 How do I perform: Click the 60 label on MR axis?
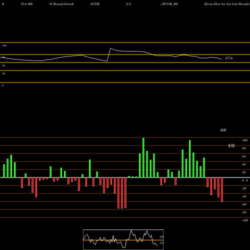click(x=244, y=156)
